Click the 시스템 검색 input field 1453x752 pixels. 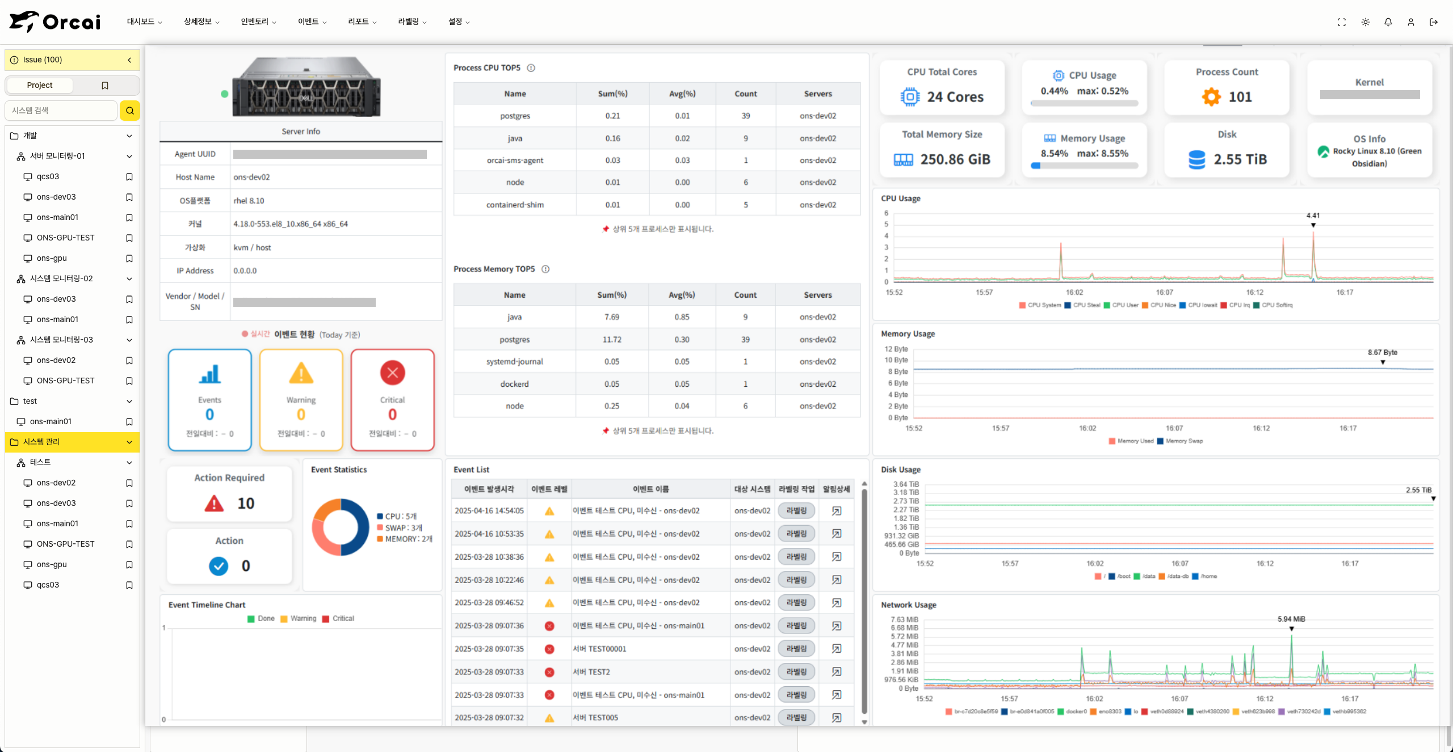coord(61,111)
